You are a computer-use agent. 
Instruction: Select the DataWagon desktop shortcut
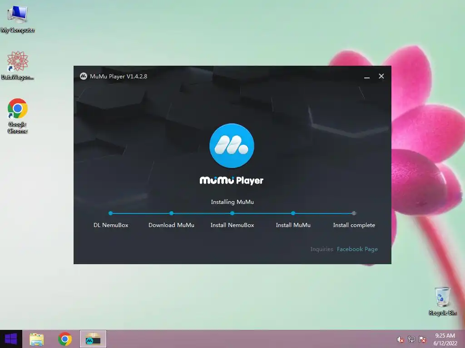click(17, 66)
